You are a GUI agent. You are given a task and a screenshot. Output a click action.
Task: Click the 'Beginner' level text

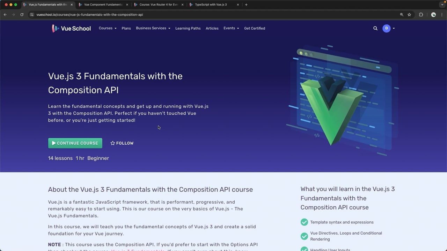(x=98, y=158)
